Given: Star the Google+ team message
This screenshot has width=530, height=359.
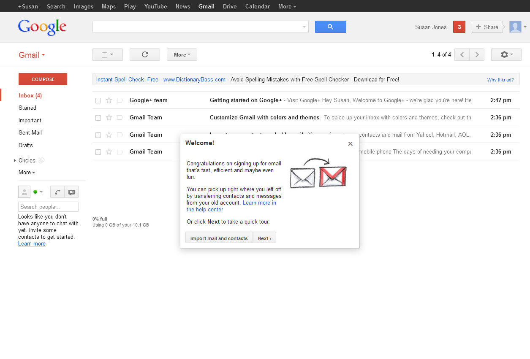Looking at the screenshot, I should (x=109, y=100).
